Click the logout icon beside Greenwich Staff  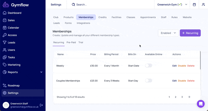click(x=41, y=105)
